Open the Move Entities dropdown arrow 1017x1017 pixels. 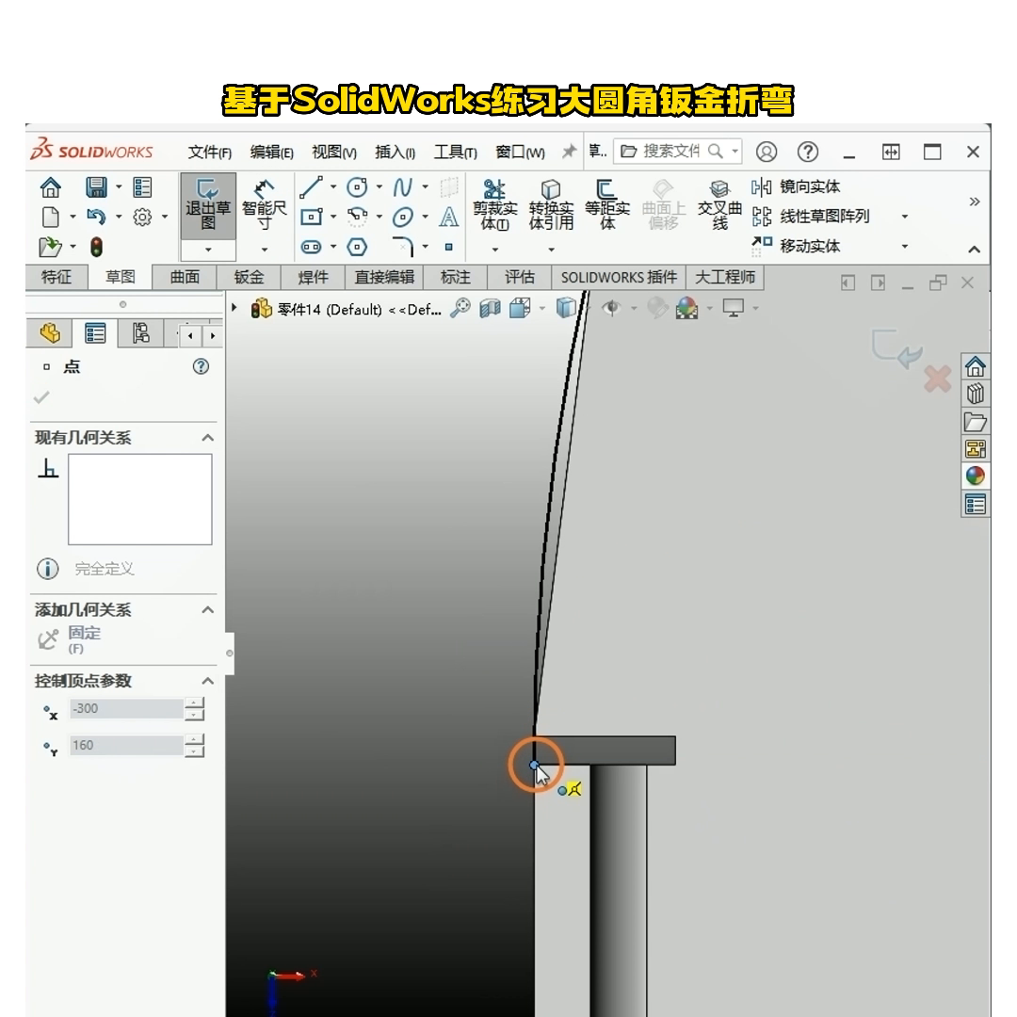coord(905,246)
